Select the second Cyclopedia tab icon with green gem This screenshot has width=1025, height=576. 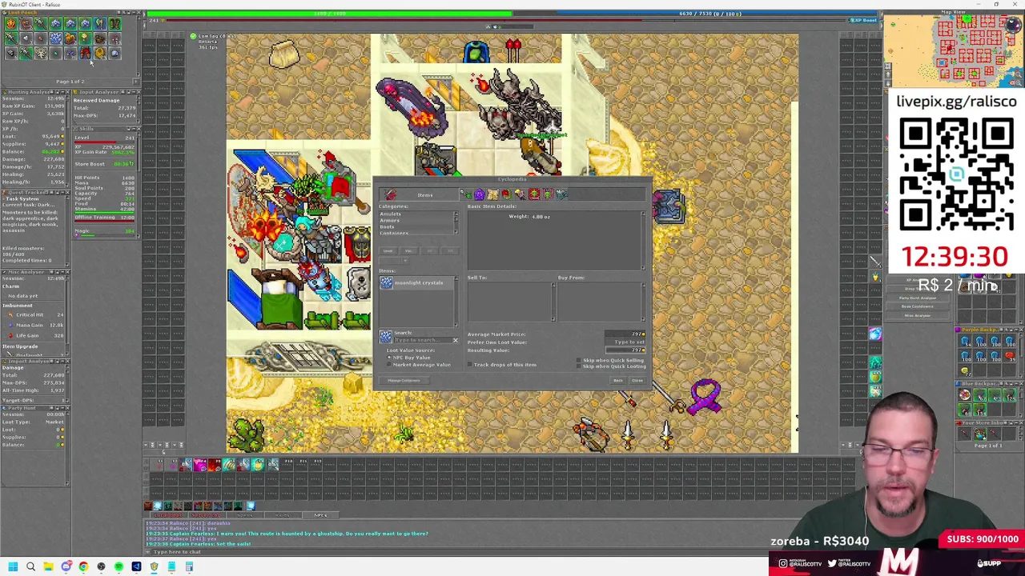(x=465, y=194)
